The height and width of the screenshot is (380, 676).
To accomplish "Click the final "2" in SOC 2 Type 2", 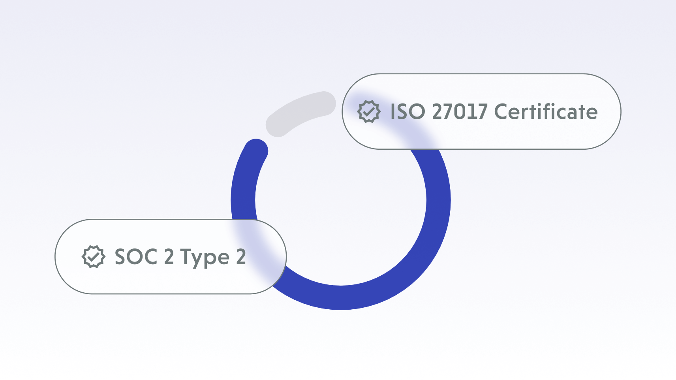I will click(x=241, y=257).
